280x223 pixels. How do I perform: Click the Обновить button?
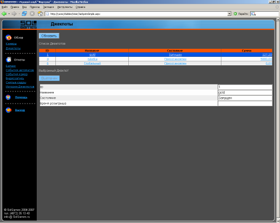tap(49, 36)
